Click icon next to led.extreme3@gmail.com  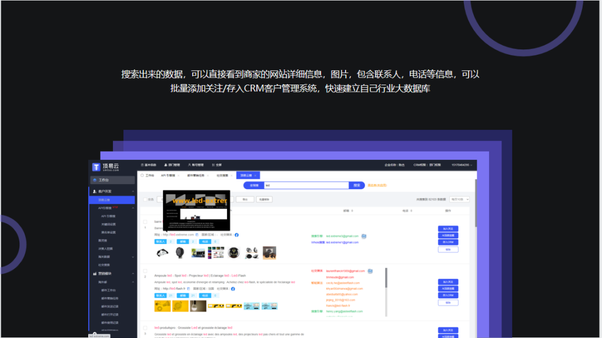pos(364,236)
